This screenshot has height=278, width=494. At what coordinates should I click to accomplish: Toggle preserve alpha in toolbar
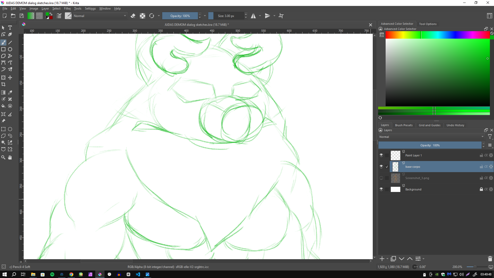pyautogui.click(x=142, y=16)
